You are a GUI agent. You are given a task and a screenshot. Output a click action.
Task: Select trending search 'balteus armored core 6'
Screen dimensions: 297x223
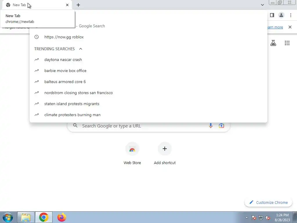[x=148, y=82]
